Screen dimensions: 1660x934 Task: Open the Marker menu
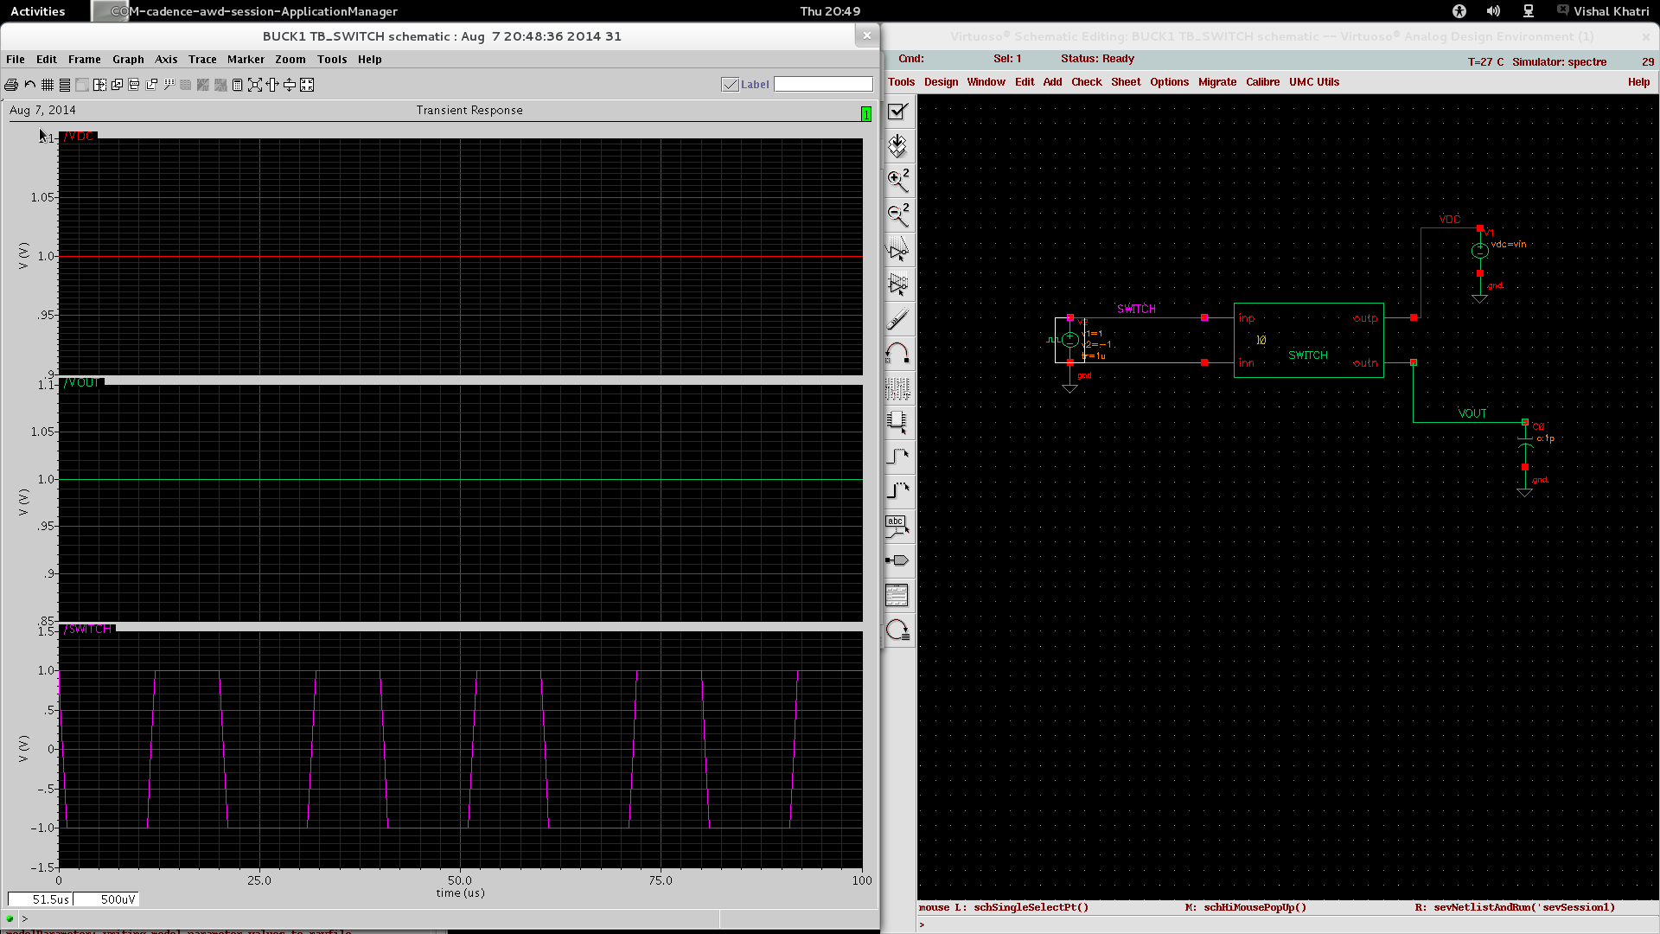click(x=246, y=60)
